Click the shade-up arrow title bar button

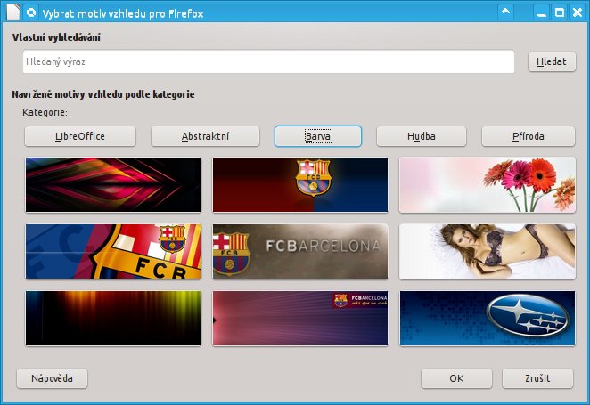505,12
